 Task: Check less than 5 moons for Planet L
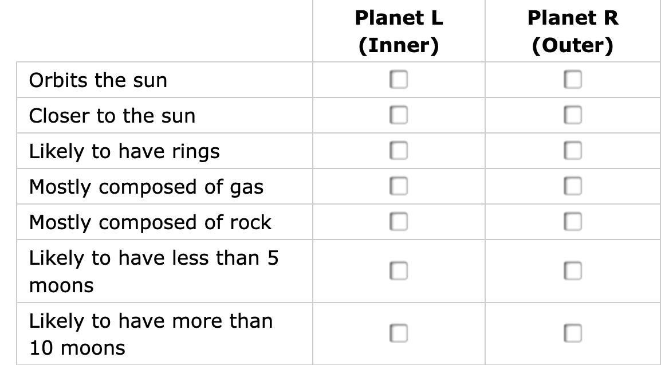(x=399, y=270)
